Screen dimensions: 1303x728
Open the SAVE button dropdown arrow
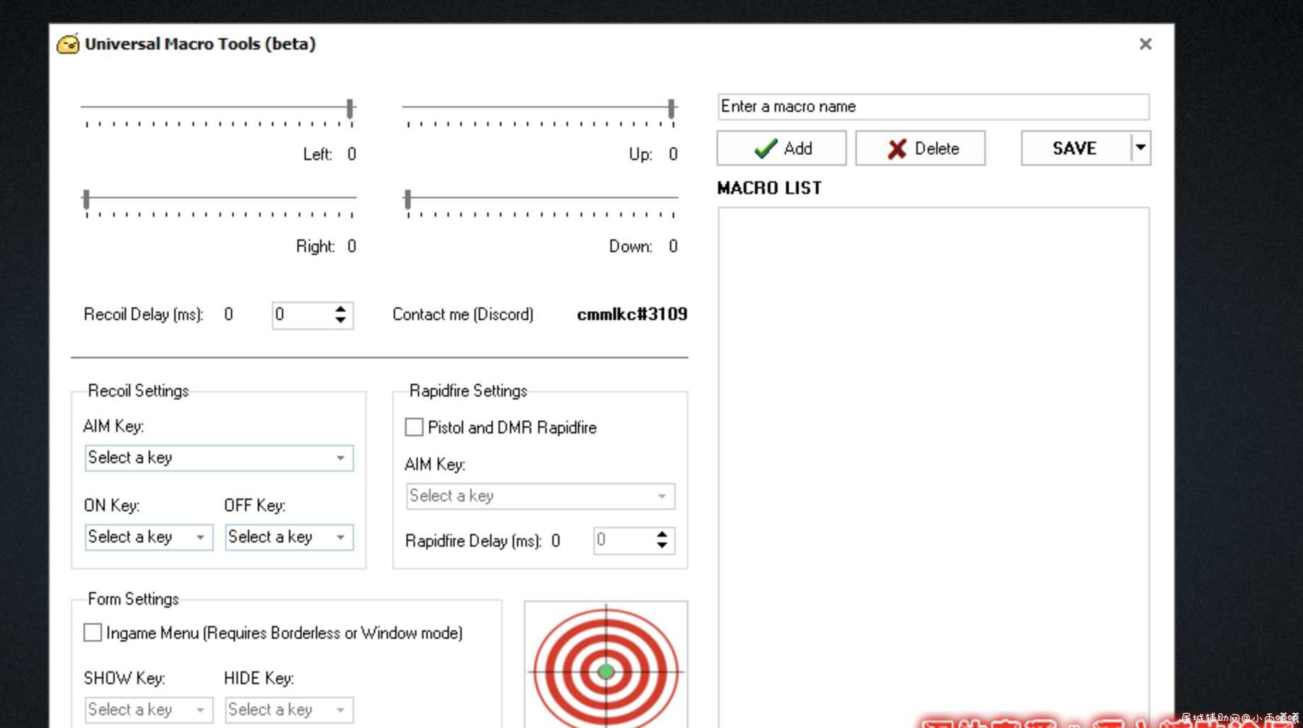click(1140, 148)
